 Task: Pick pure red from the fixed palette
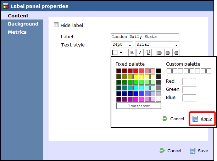tap(136, 71)
